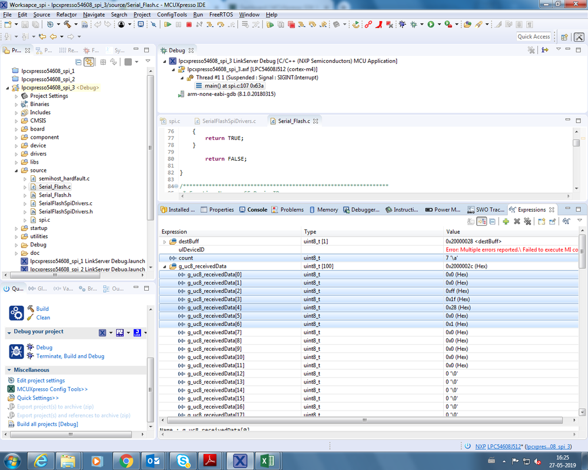
Task: Click Terminate, Build and Debug link
Action: coord(70,356)
